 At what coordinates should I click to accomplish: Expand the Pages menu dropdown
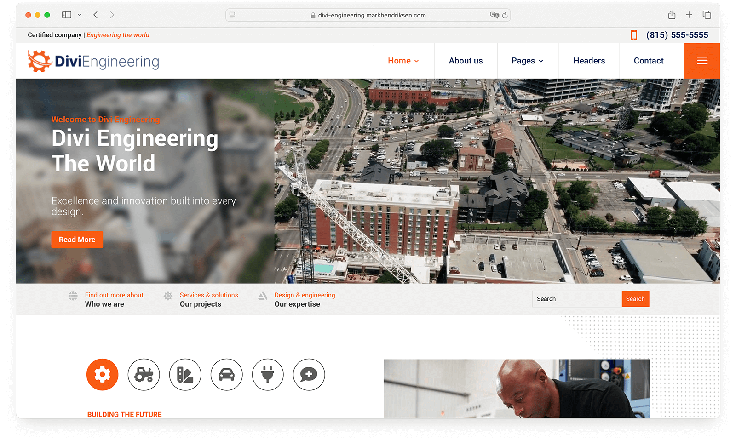tap(527, 61)
